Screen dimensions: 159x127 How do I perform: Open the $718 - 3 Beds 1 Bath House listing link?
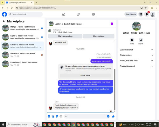tap(62, 32)
